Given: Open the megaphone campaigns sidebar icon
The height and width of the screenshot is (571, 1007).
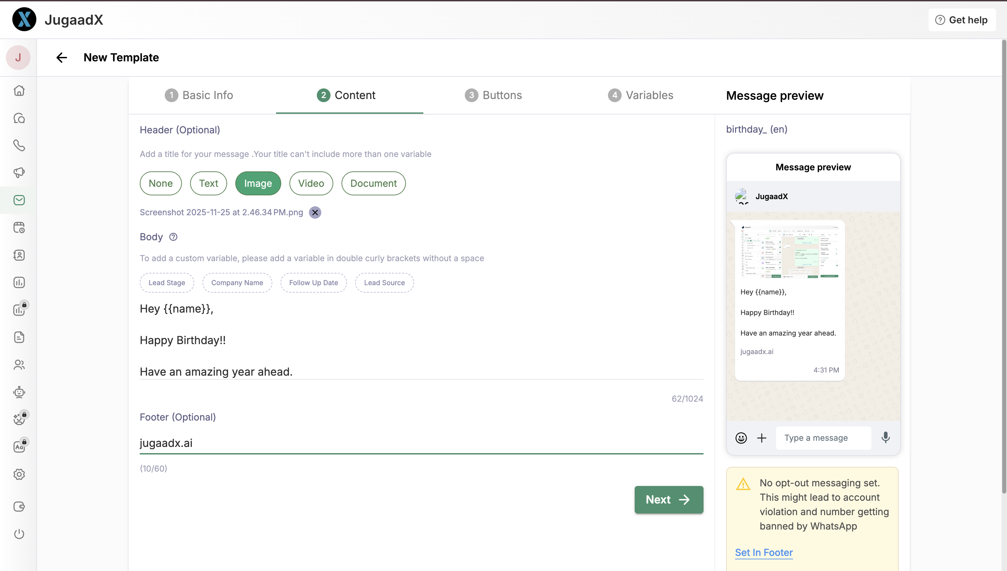Looking at the screenshot, I should click(x=19, y=173).
